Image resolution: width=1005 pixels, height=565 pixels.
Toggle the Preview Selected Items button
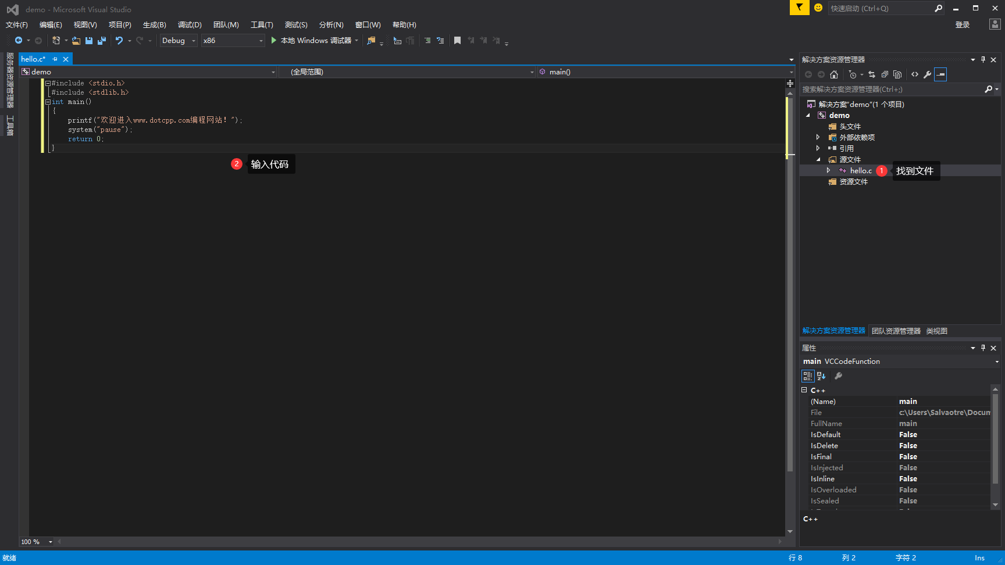940,74
